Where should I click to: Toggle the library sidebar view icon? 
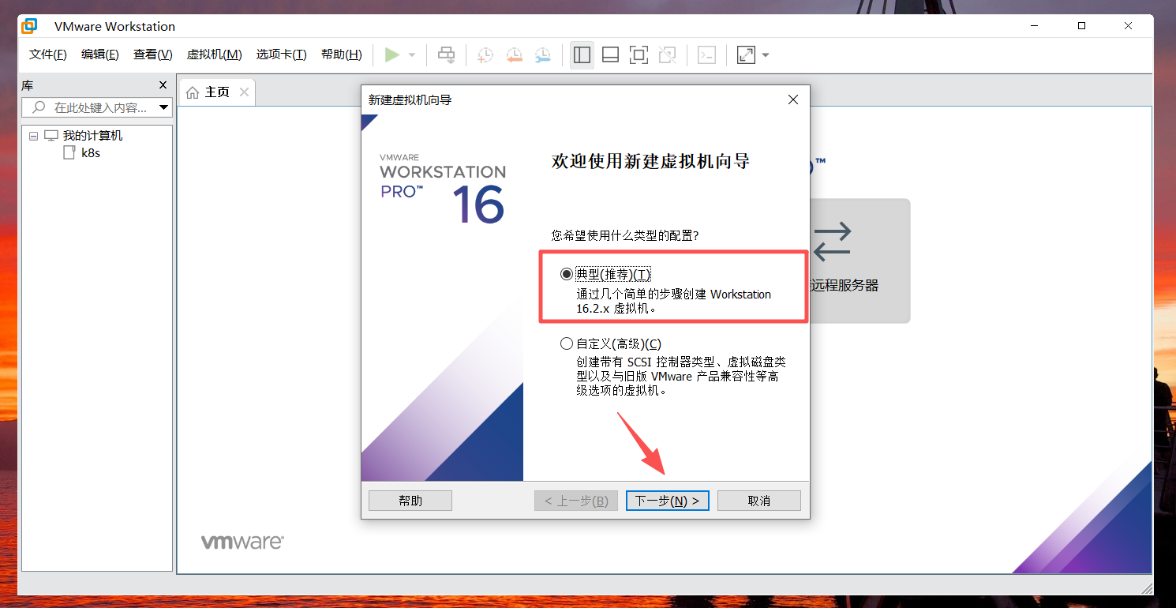click(582, 54)
